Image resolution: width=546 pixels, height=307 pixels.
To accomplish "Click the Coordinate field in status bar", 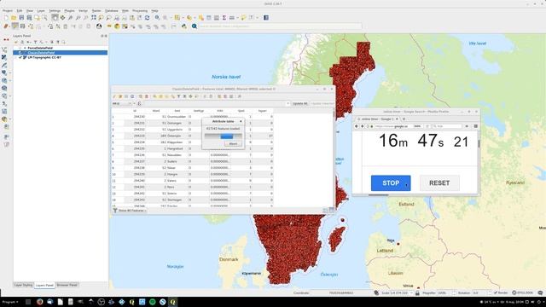I will click(341, 293).
